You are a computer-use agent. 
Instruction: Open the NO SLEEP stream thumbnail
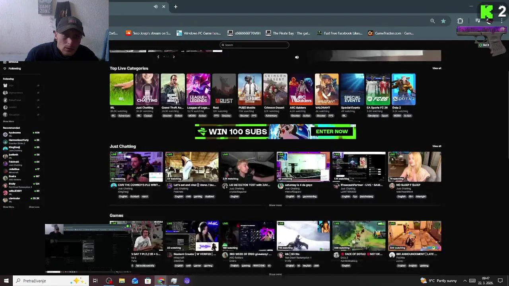[414, 166]
